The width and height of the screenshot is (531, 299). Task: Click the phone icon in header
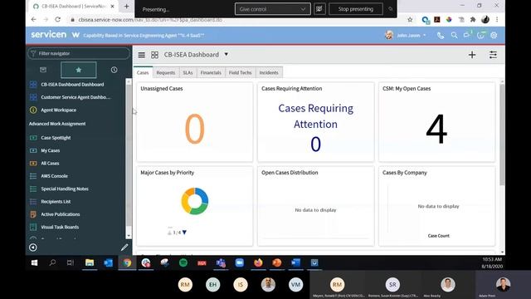441,35
